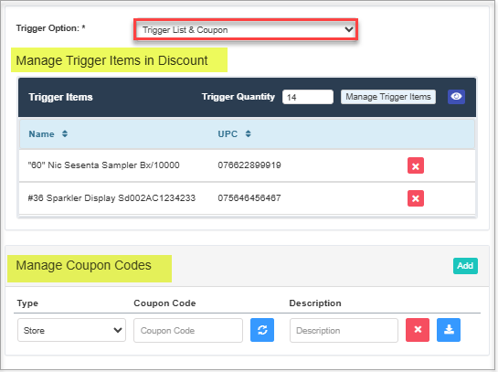Select the Name column header
This screenshot has height=372, width=498.
coord(41,134)
